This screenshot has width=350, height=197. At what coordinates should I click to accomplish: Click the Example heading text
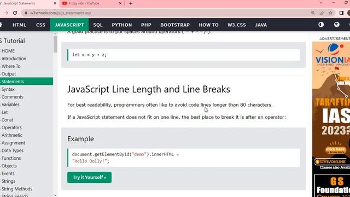coord(80,138)
